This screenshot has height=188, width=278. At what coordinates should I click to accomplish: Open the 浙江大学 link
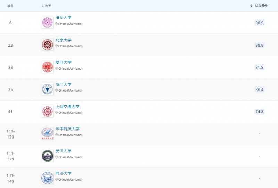tap(63, 85)
